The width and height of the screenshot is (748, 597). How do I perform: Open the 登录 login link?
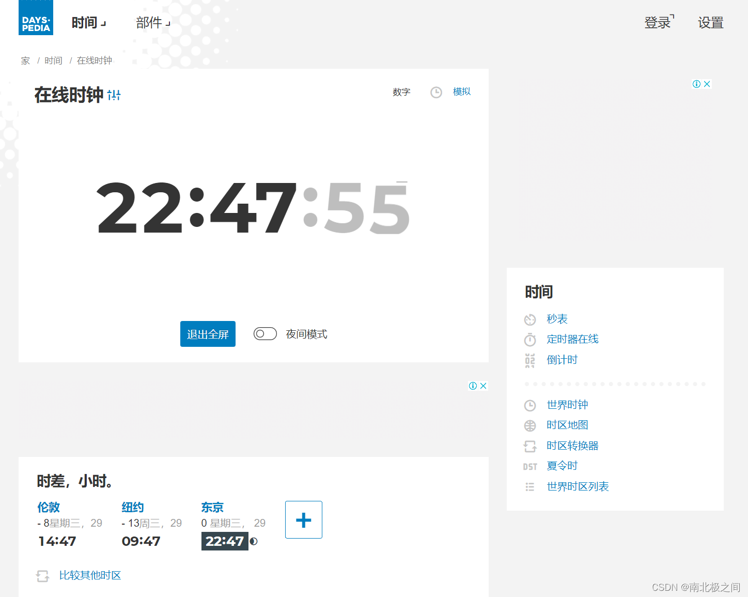click(x=657, y=23)
